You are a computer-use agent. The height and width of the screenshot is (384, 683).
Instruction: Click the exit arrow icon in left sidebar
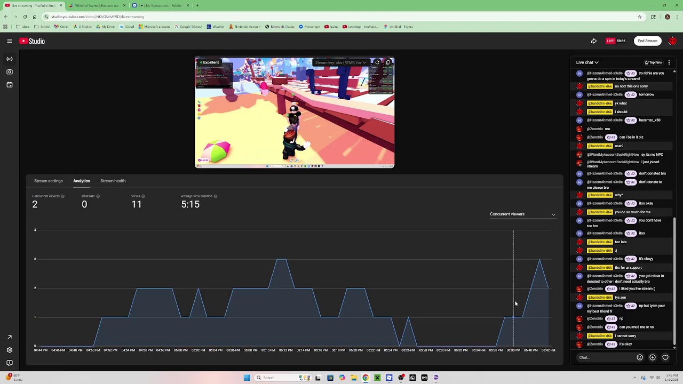(x=10, y=337)
